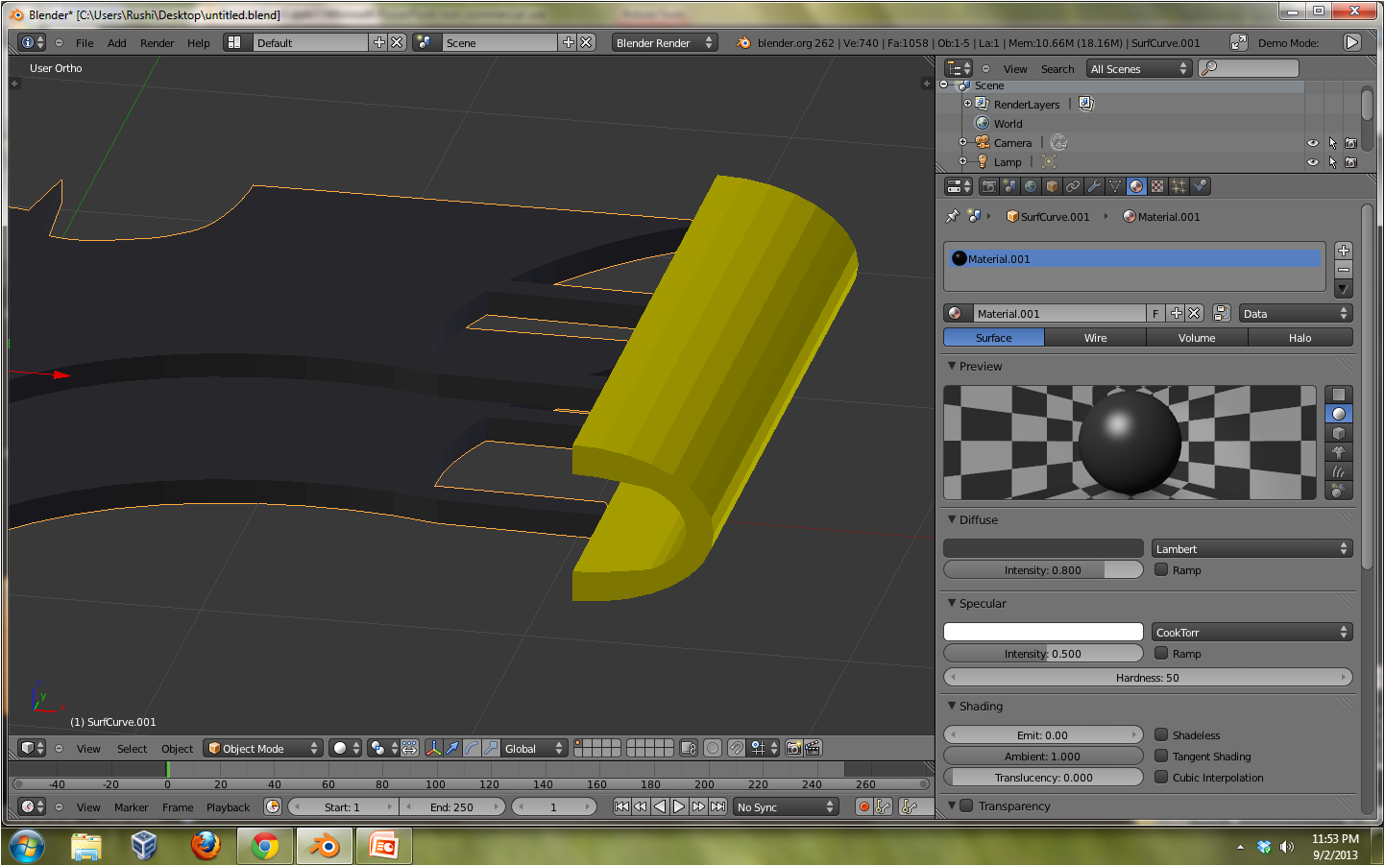
Task: Open the All Scenes outliner filter dropdown
Action: pos(1139,68)
